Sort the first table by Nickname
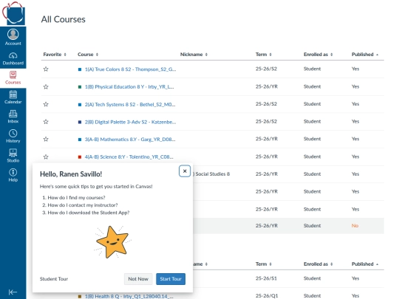 pyautogui.click(x=194, y=55)
